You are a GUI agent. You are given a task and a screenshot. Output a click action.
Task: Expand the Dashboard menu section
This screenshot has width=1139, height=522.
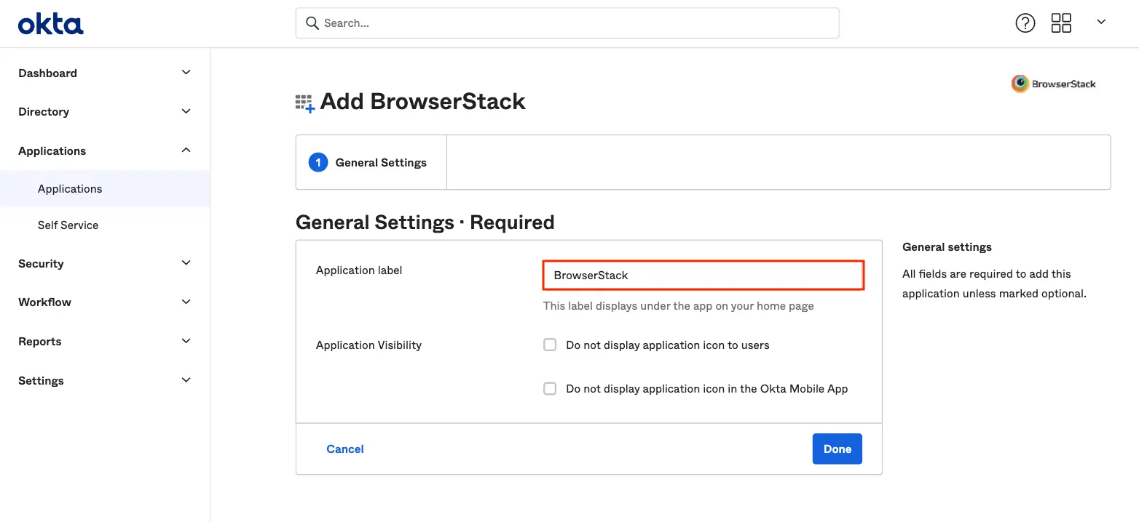click(186, 73)
